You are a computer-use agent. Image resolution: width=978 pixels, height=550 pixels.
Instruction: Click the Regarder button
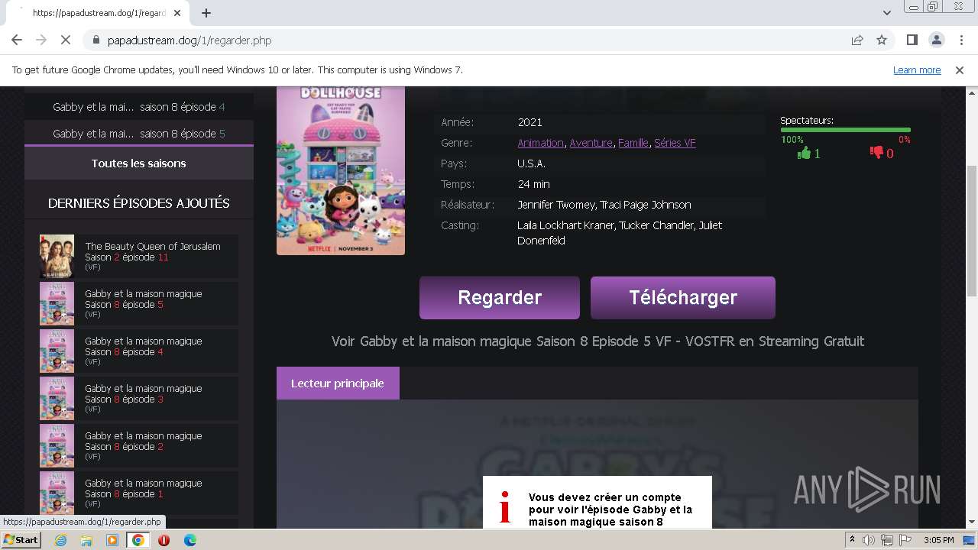pyautogui.click(x=500, y=298)
